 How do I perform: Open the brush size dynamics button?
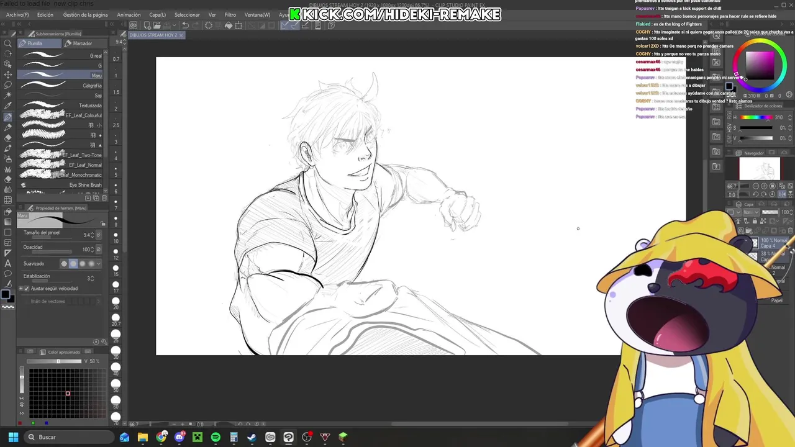click(x=99, y=235)
